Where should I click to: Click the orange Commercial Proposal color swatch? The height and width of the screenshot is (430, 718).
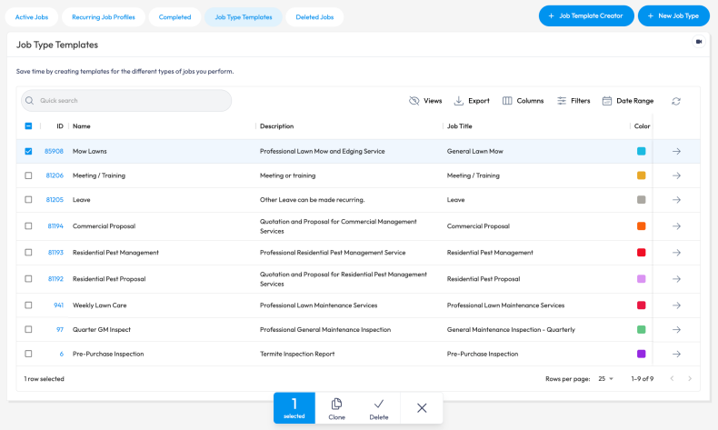[642, 226]
